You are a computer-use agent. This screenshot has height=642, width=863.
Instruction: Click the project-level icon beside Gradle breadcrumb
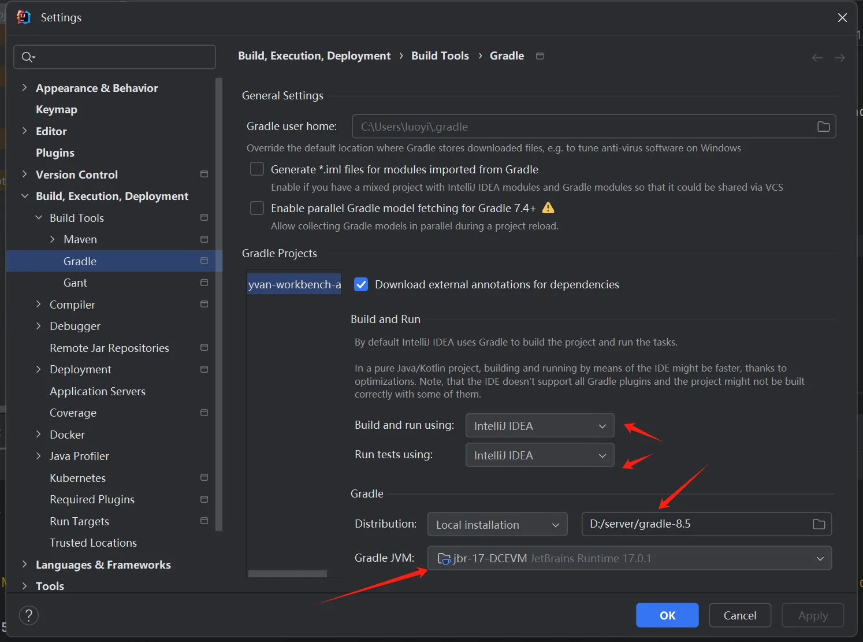540,56
